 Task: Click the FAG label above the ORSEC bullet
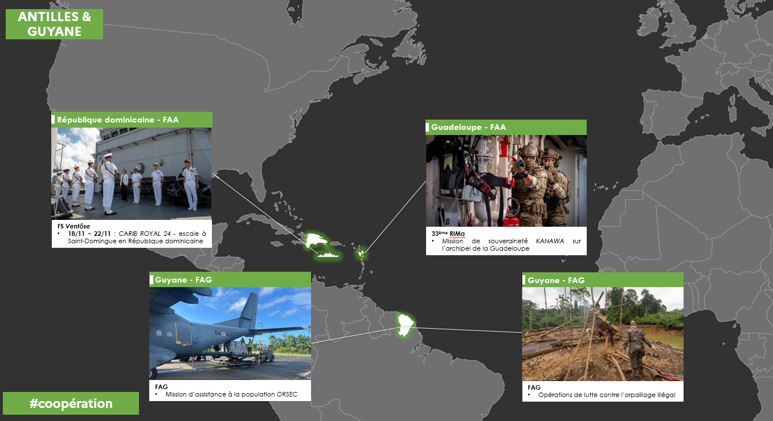(161, 387)
